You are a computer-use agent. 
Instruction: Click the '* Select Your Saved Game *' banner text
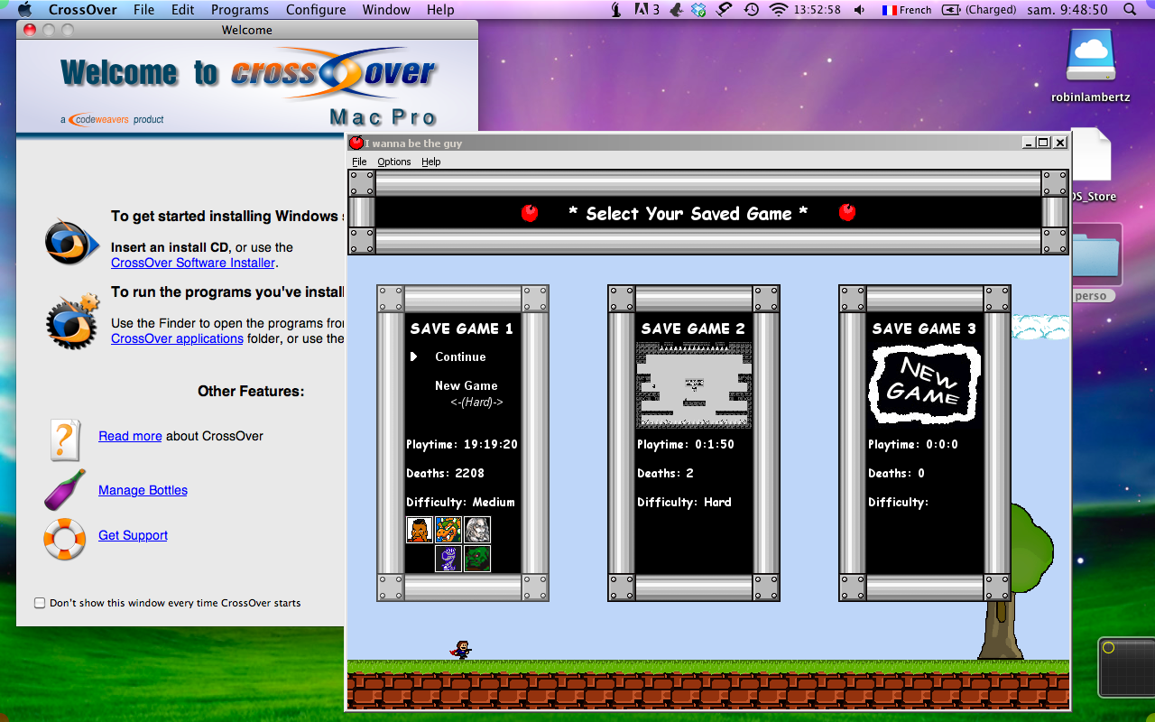point(688,214)
